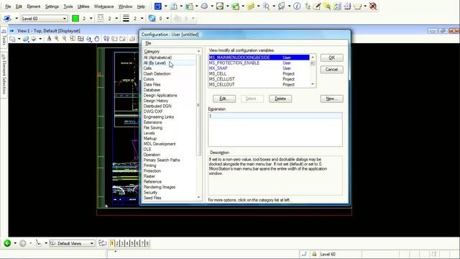Click the View Groups manage icon
The width and height of the screenshot is (460, 259).
(x=102, y=243)
